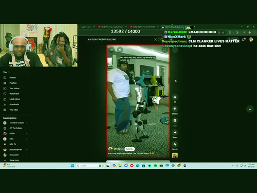Share the Short using the arrow icon

coord(175,132)
